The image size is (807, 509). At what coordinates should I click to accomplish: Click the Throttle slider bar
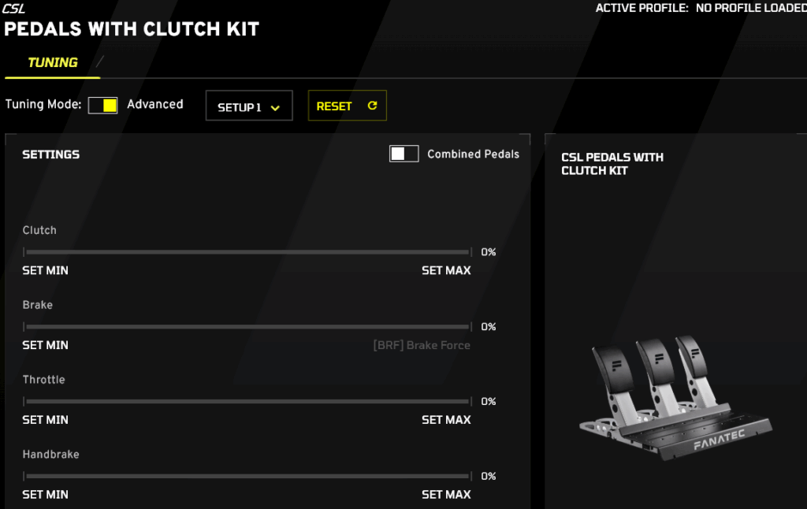pos(247,402)
